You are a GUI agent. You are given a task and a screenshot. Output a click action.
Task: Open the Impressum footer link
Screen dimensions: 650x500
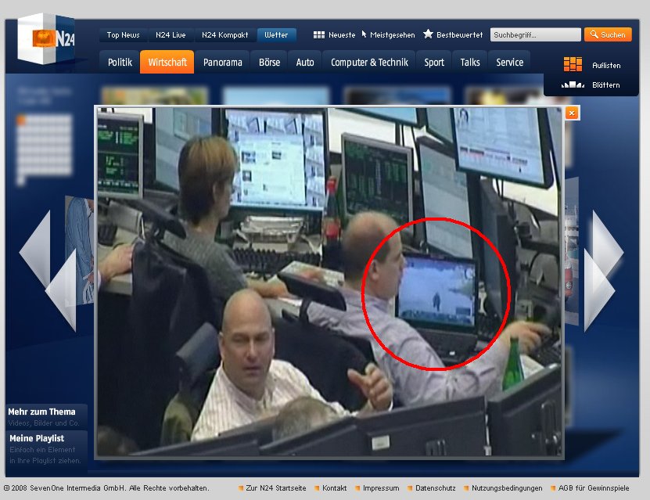click(x=380, y=488)
